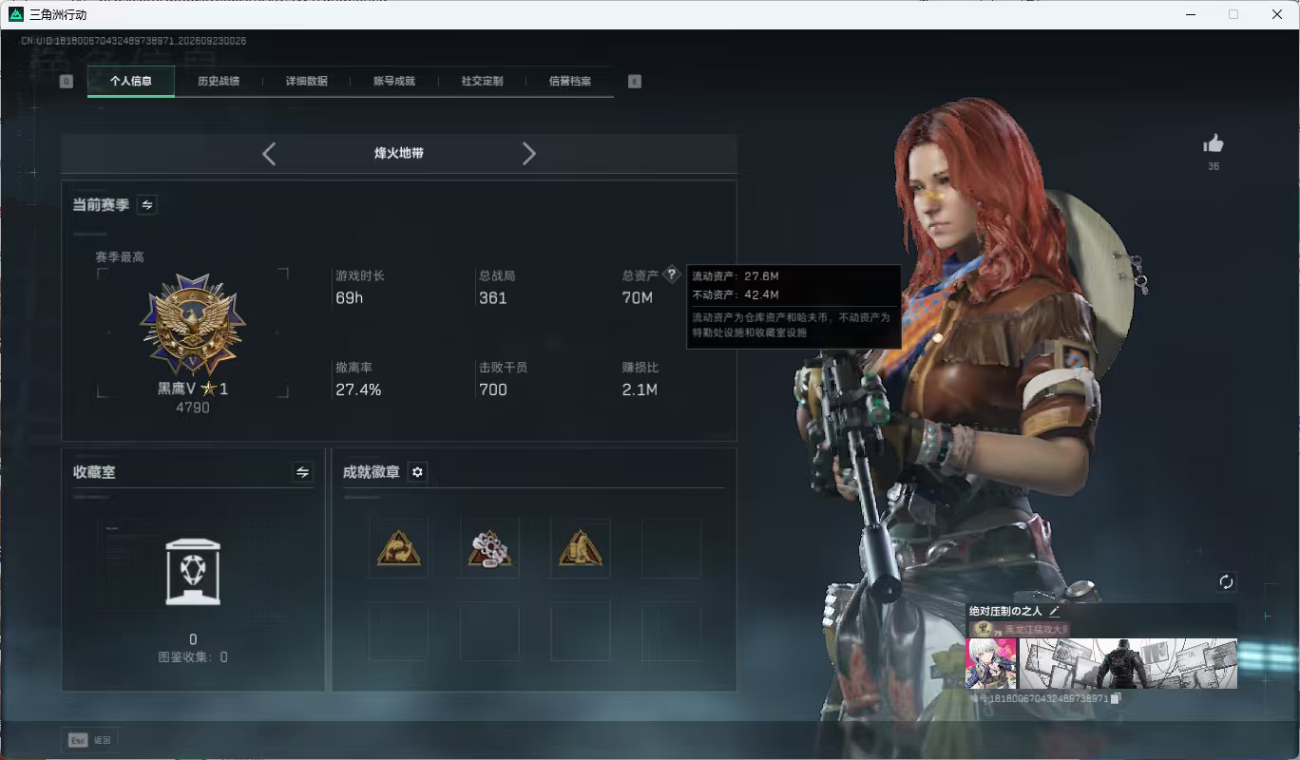Switch to the 个人信息 tab
The image size is (1300, 760).
[131, 82]
